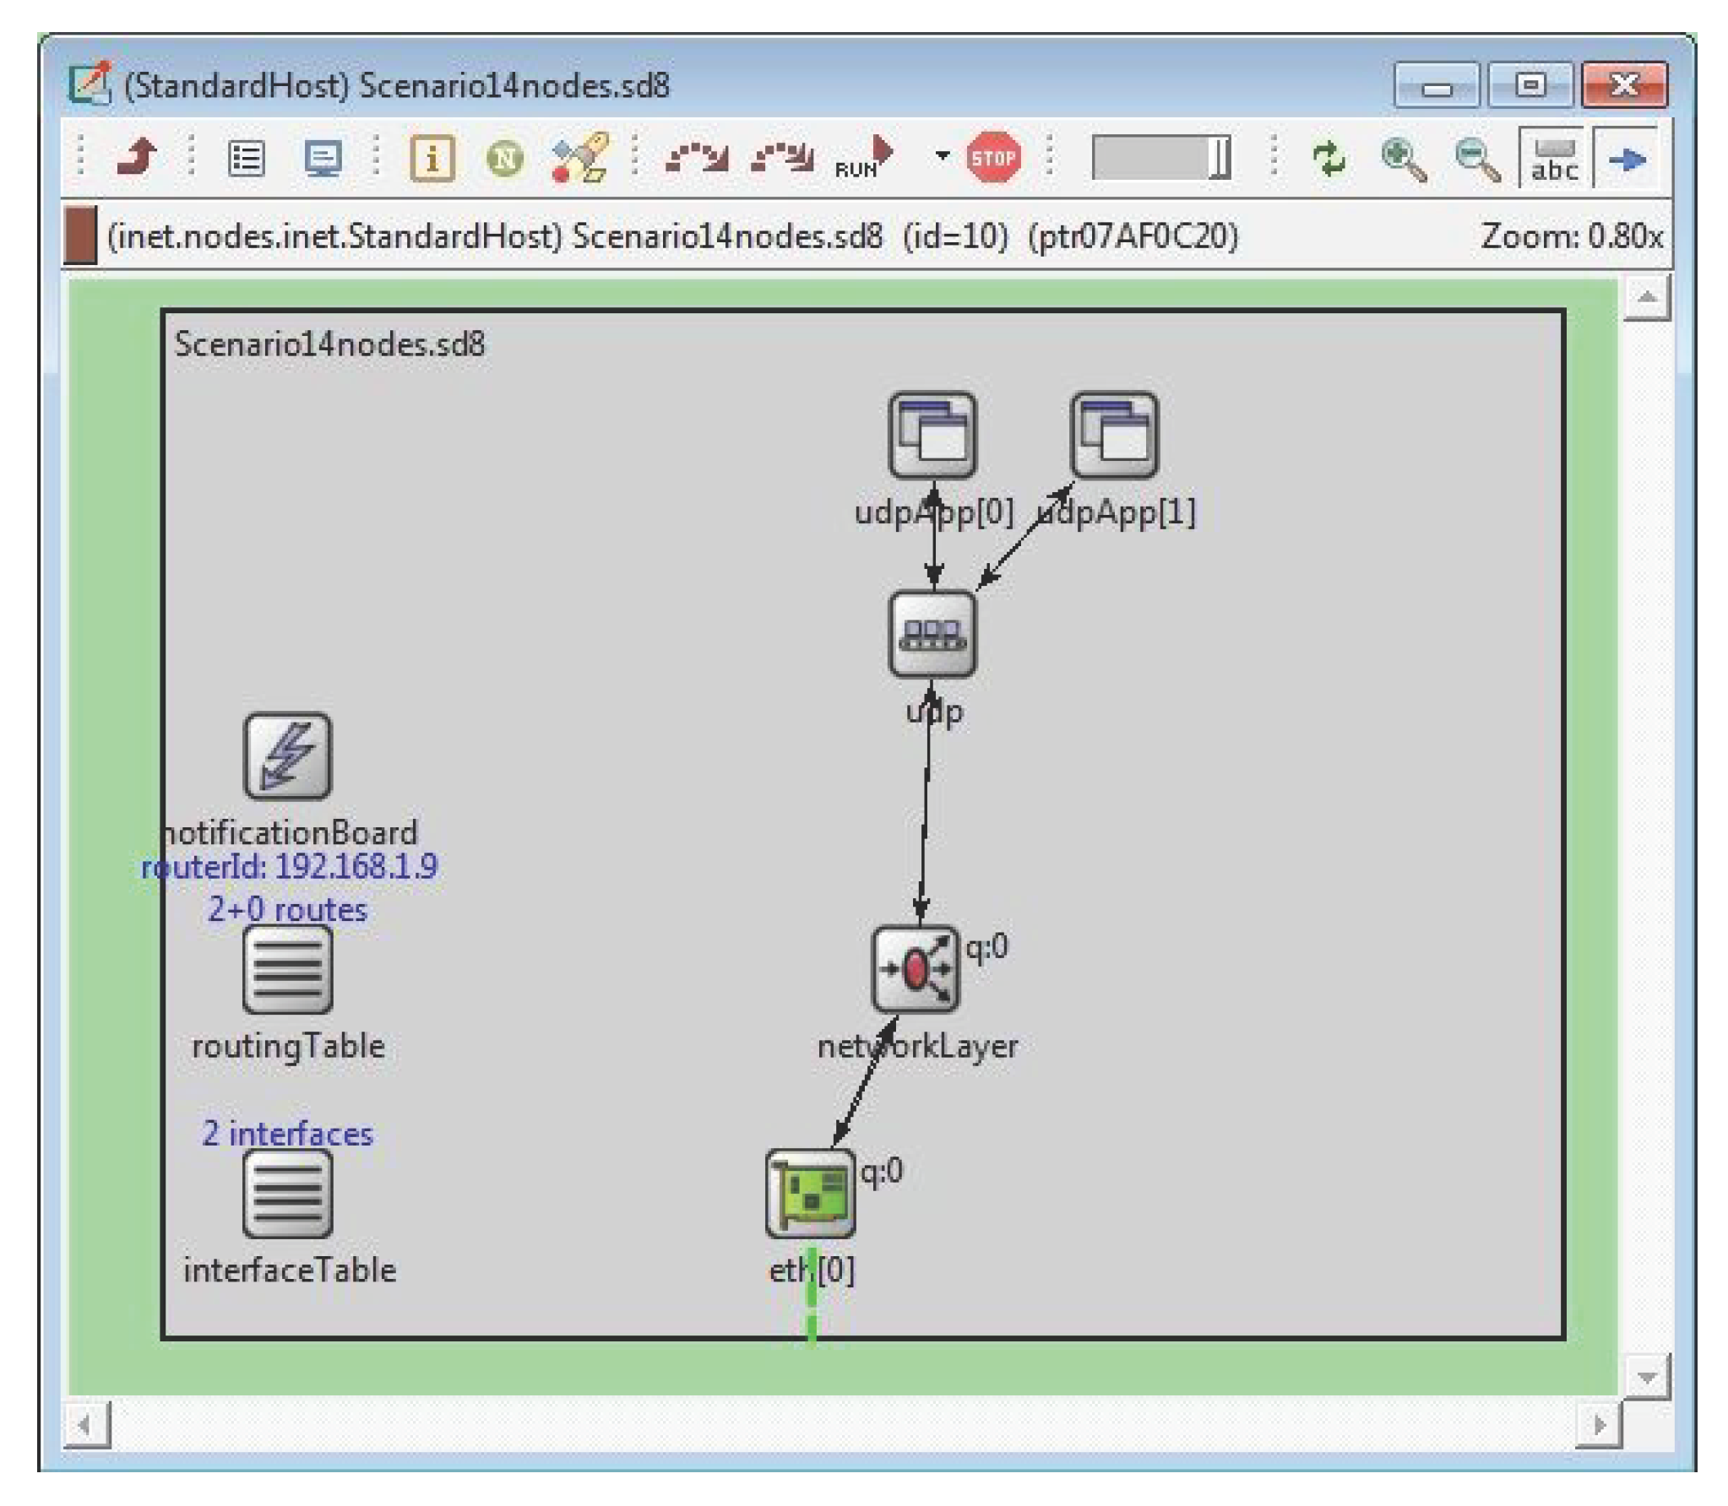
Task: Click the go to parent module arrow
Action: 137,157
